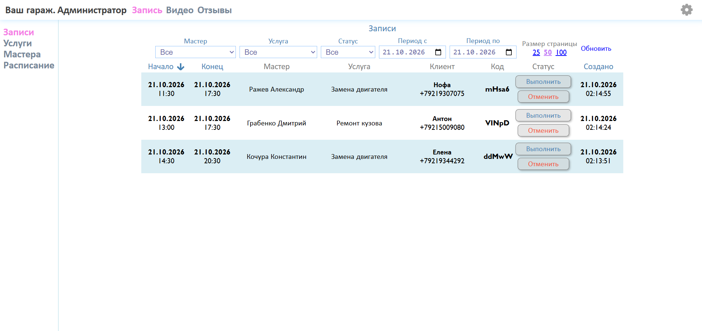This screenshot has width=702, height=331.
Task: Select Услуги in the left sidebar
Action: (x=18, y=43)
